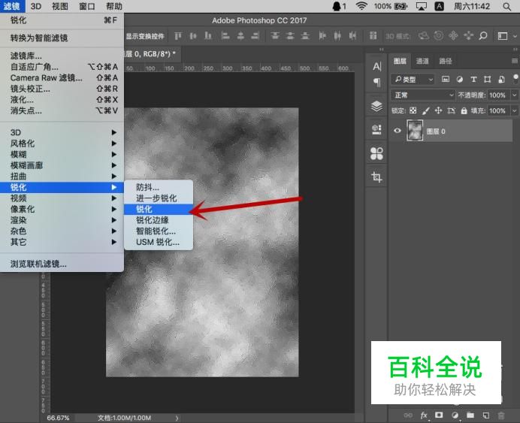This screenshot has height=423, width=520.
Task: Open the dock icon below Layers
Action: [x=376, y=130]
